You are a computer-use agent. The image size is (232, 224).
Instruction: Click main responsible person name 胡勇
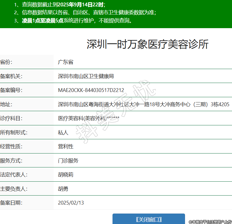[x=63, y=189]
